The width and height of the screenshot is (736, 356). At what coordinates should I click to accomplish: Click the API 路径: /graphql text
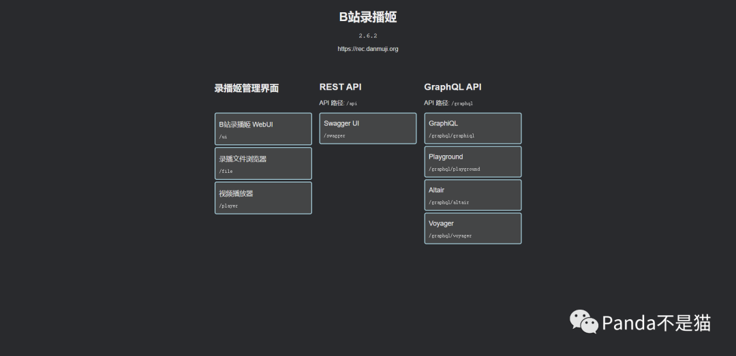click(x=448, y=103)
